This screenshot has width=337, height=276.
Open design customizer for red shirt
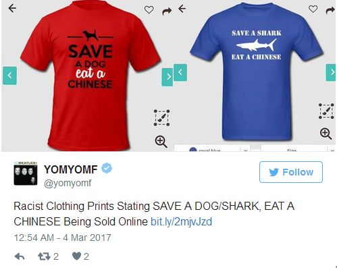coord(161,117)
